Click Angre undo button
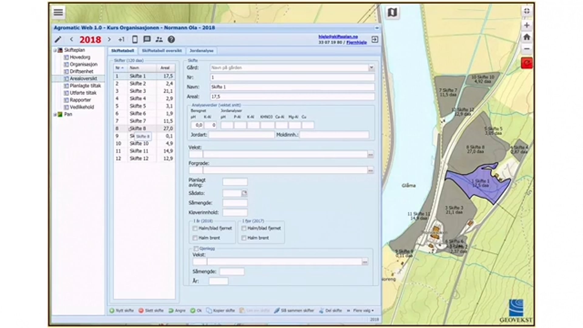 177,310
